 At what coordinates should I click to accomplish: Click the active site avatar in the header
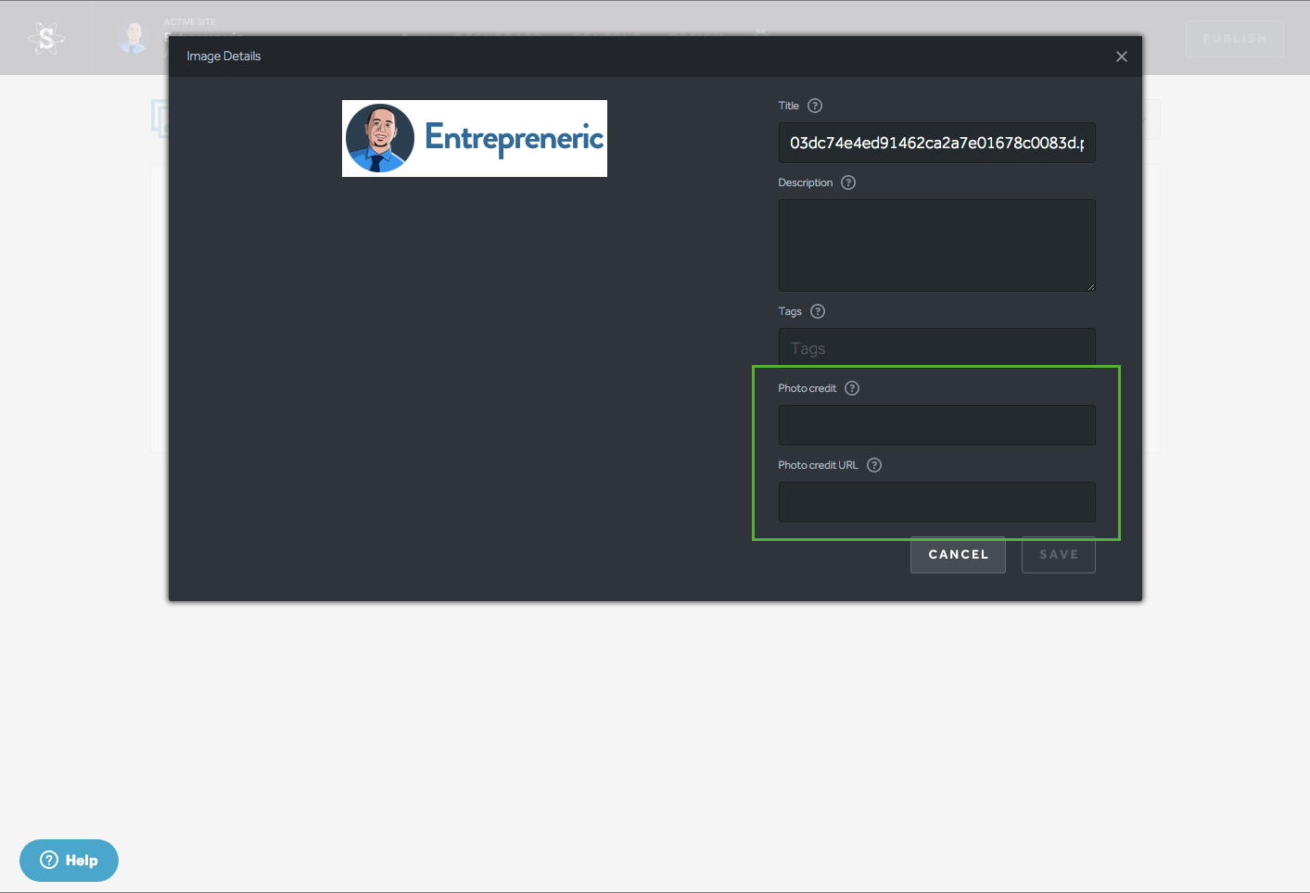[x=134, y=38]
